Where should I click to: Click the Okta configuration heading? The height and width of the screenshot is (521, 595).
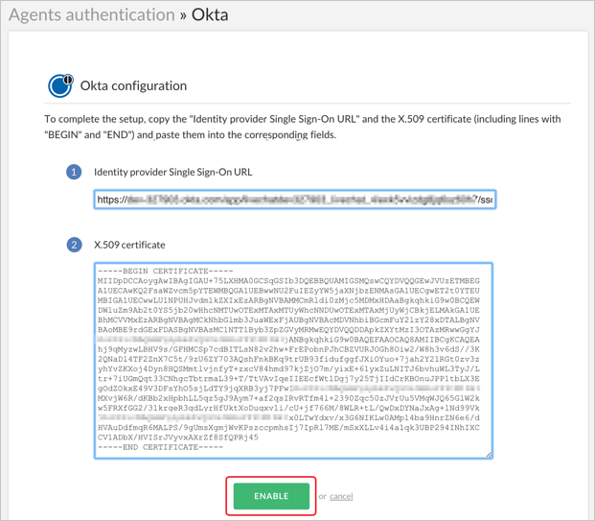pos(147,84)
